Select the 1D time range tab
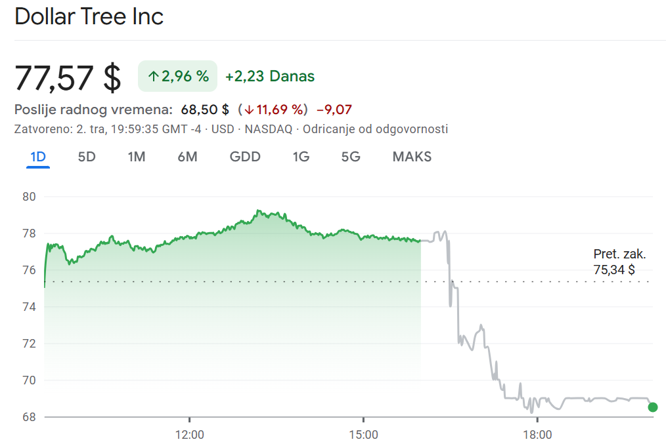Image resolution: width=666 pixels, height=446 pixels. [38, 157]
